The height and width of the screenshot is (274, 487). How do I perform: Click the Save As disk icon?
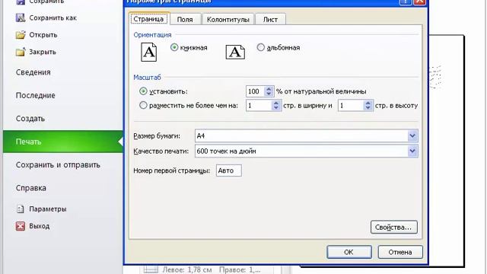[x=21, y=18]
